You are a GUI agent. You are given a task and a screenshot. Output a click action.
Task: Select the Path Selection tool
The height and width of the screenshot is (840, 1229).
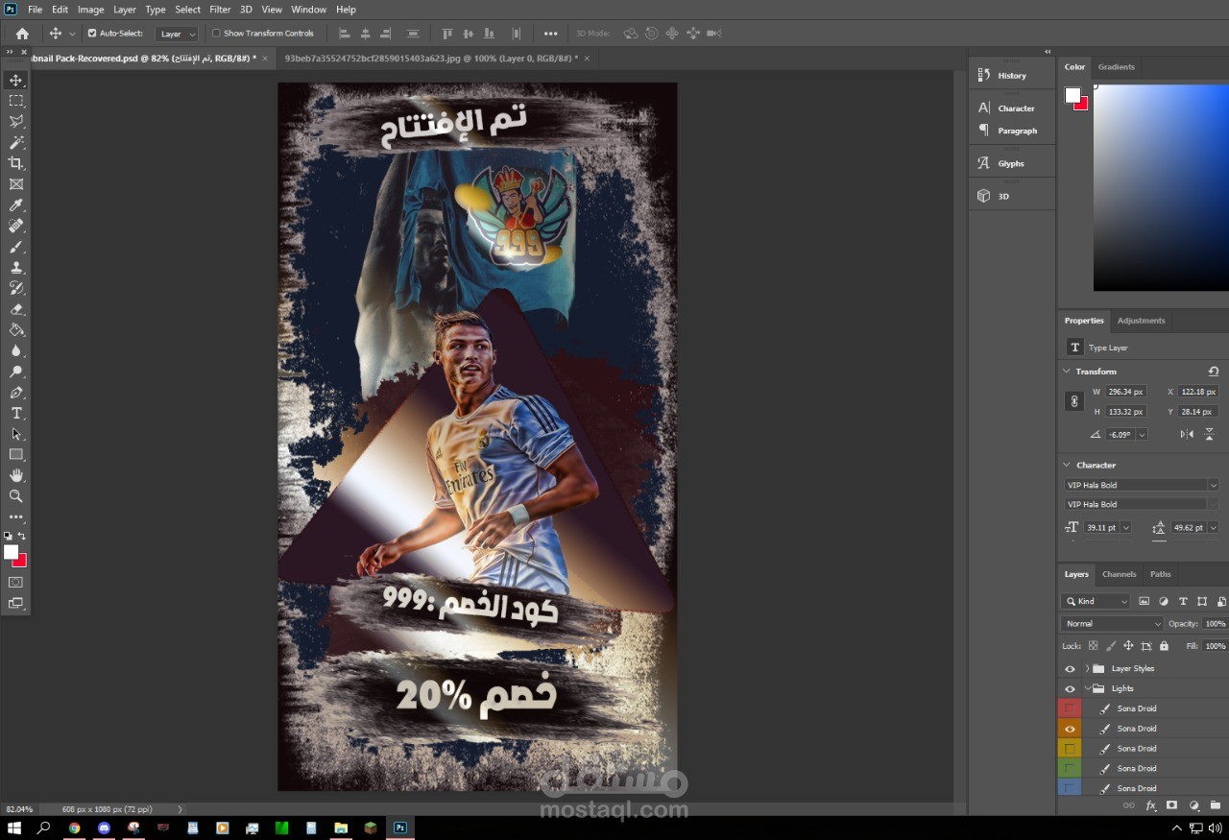click(x=16, y=434)
